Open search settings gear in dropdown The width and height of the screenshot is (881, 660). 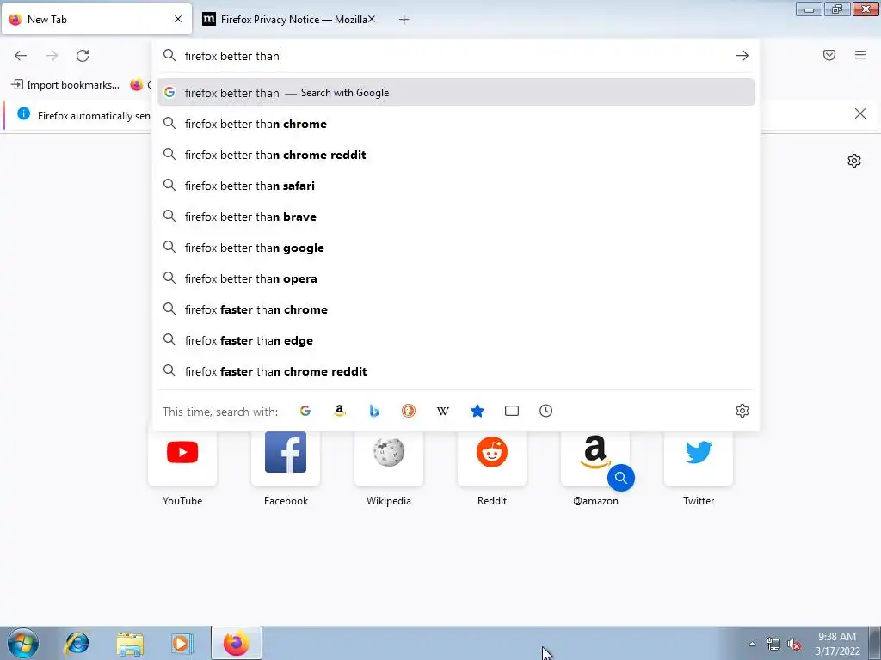(x=742, y=411)
